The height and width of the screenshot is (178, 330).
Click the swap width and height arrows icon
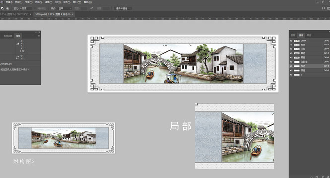click(x=91, y=8)
